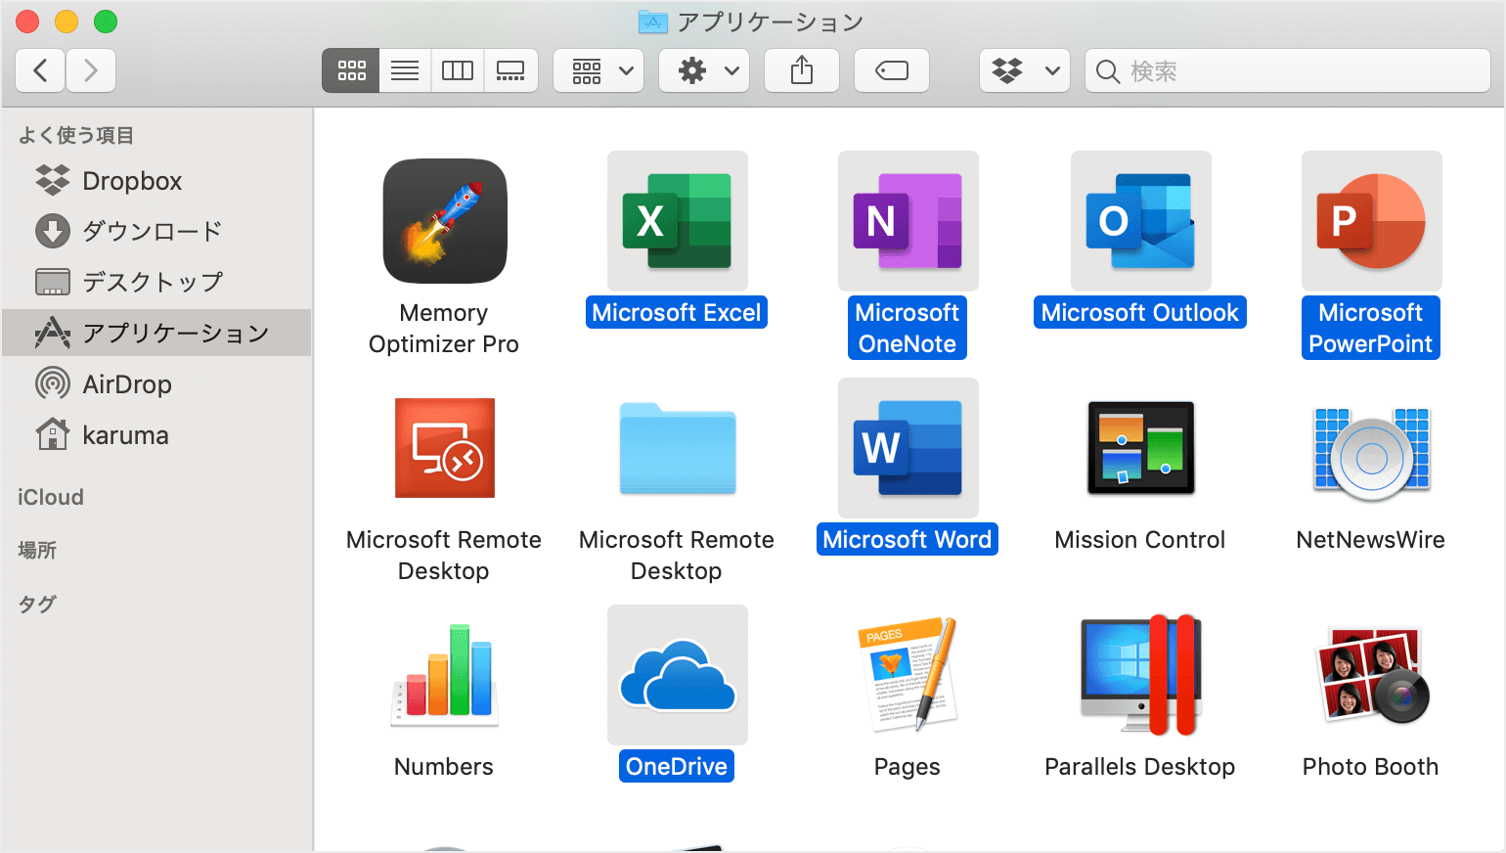Screen dimensions: 1506x853
Task: Select the Numbers app icon
Action: (x=445, y=675)
